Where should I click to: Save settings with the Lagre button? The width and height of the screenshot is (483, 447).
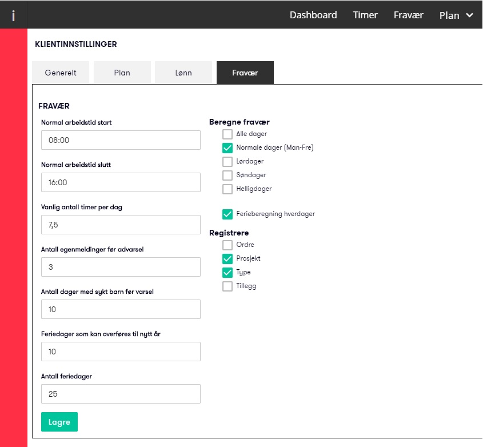point(59,422)
